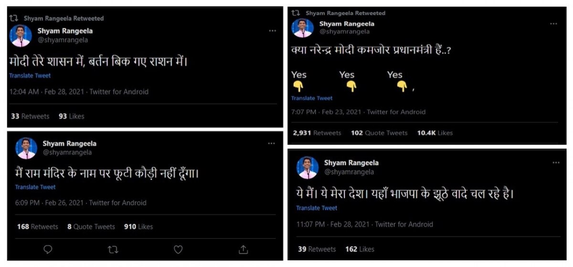The width and height of the screenshot is (573, 267).
Task: Open Shyam Rangeela avatar on top-left tweet
Action: pyautogui.click(x=21, y=36)
